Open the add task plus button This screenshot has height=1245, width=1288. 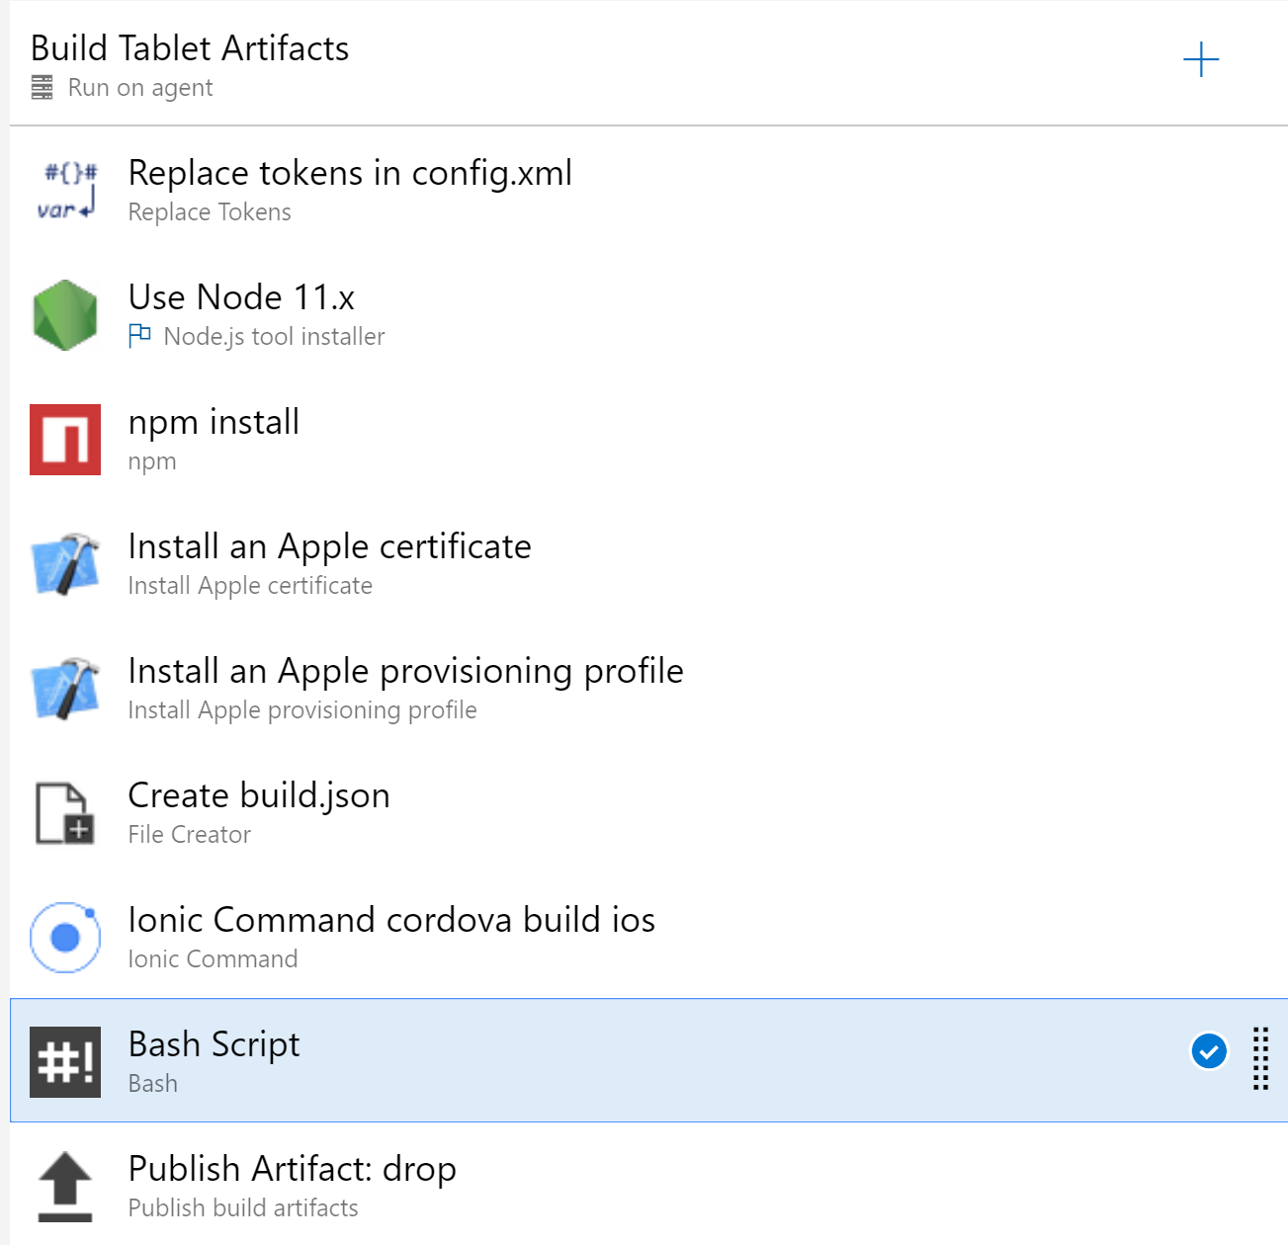pyautogui.click(x=1200, y=59)
